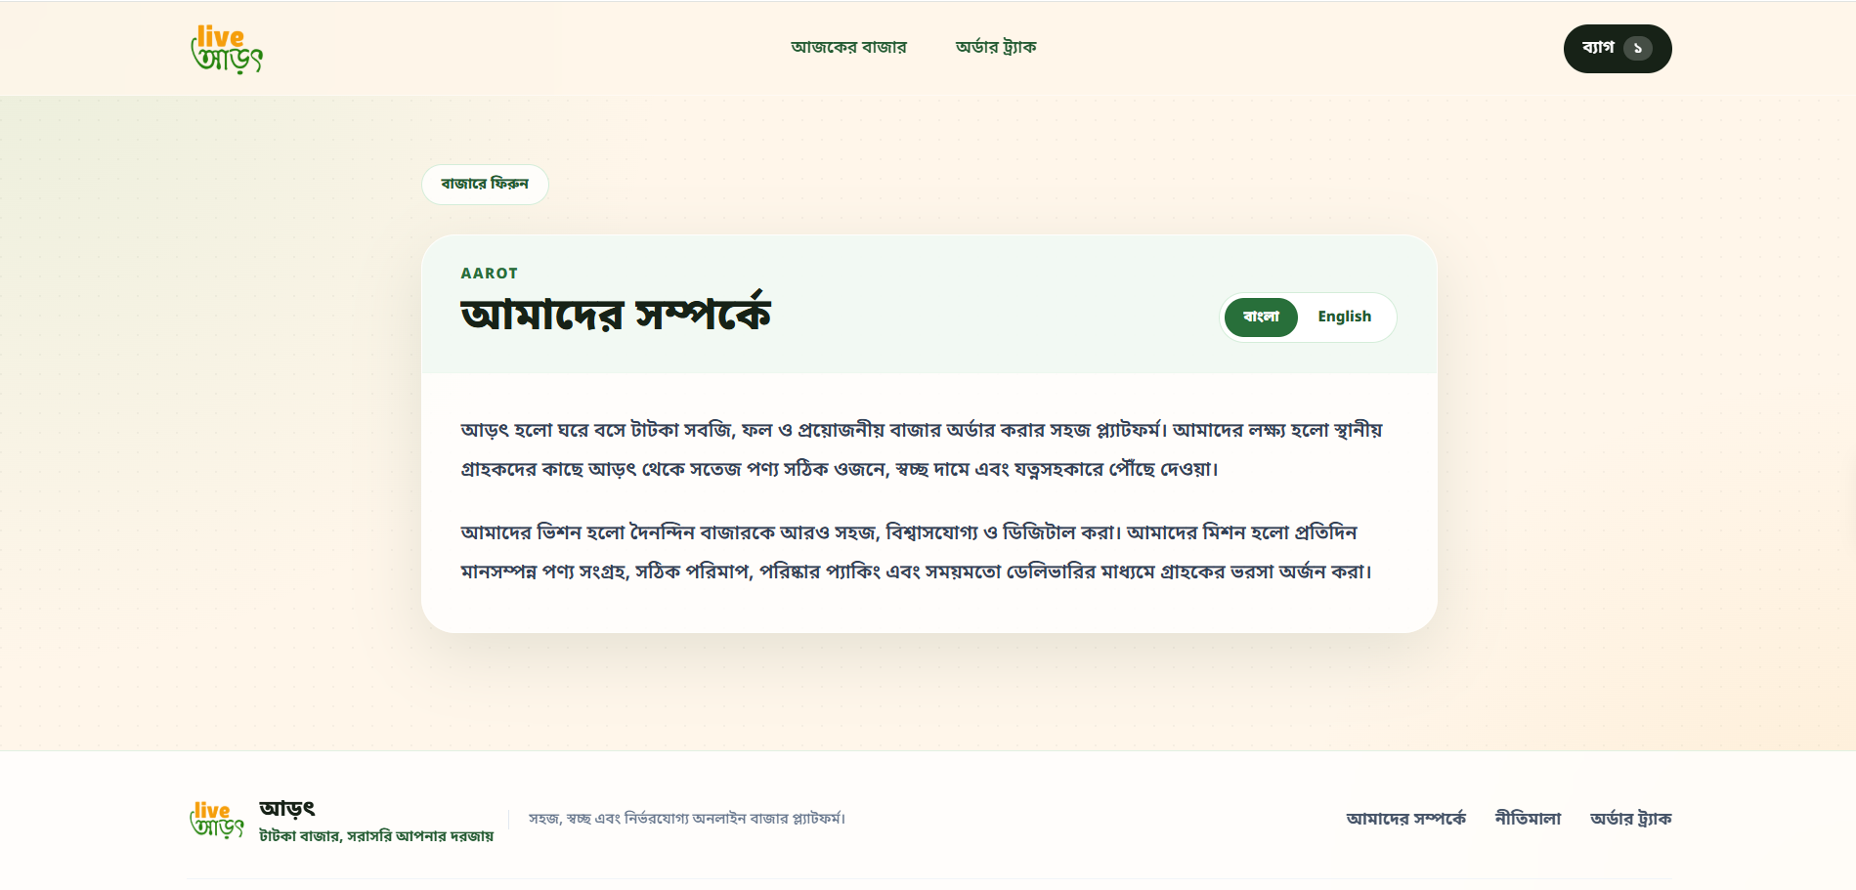Click footer tagline টাটকা বাজার, সরাসরি আপনার দরজায়
Viewport: 1856px width, 890px height.
coord(376,836)
